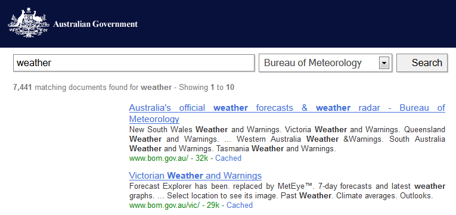This screenshot has height=215, width=456.
Task: Open Cached copy of the Victorian result
Action: point(240,205)
